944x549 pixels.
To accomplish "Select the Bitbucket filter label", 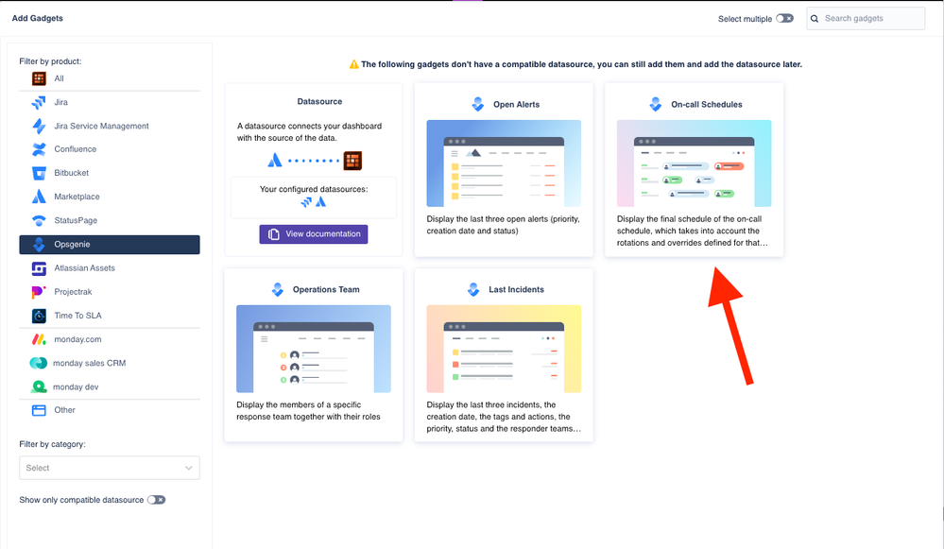I will click(x=71, y=173).
